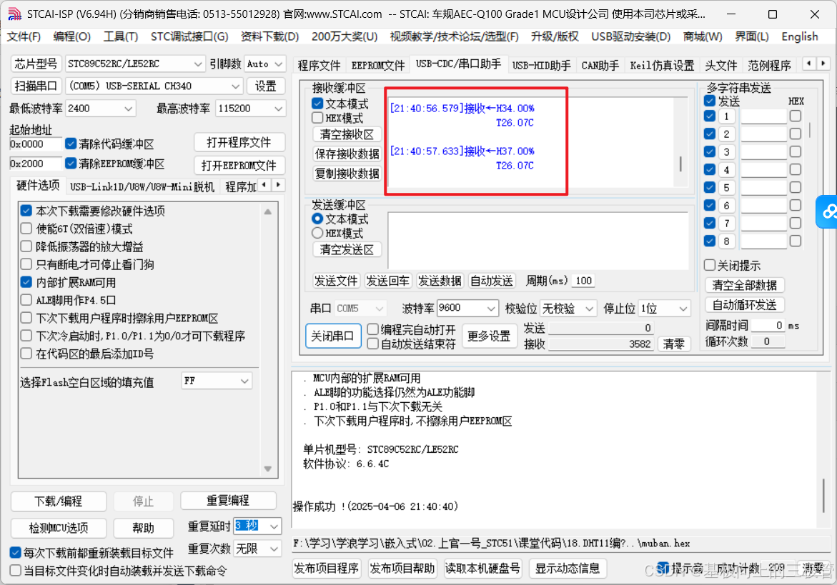Click 发送数据 button
The height and width of the screenshot is (585, 837).
[440, 281]
